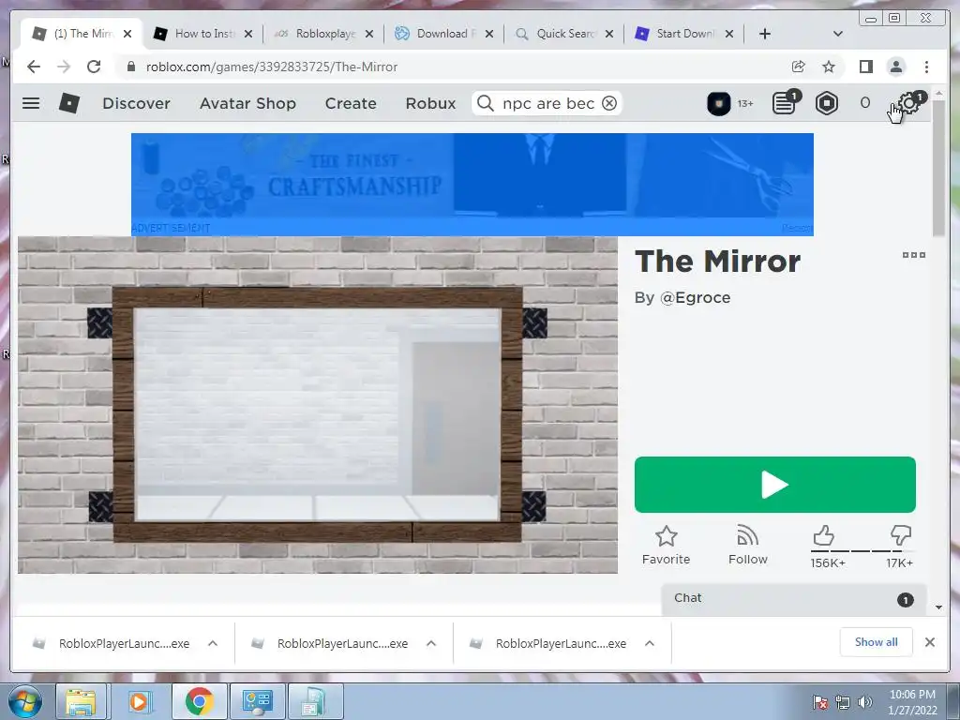960x720 pixels.
Task: Click the Craftsmanship advertisement banner
Action: pos(472,185)
